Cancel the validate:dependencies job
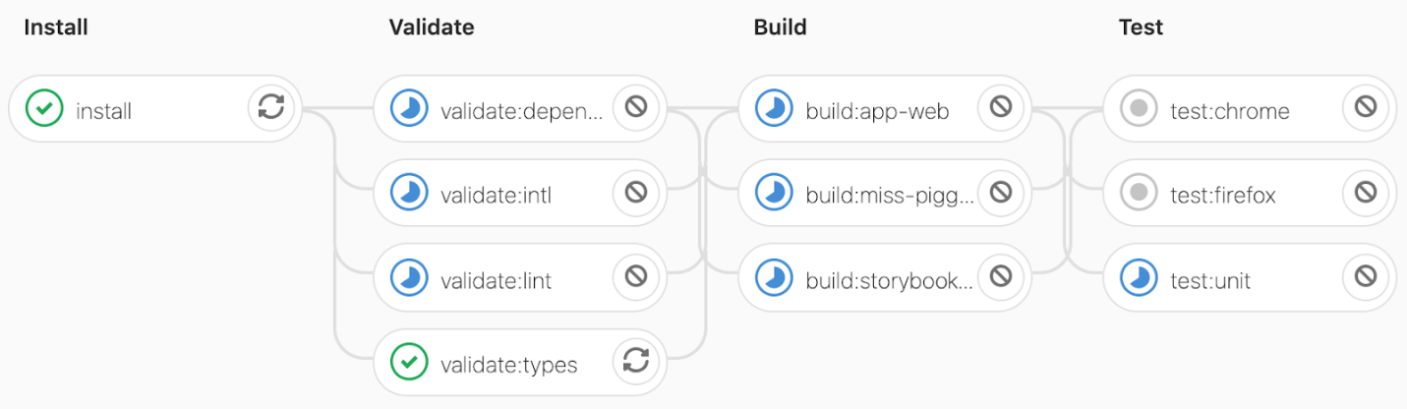 (x=636, y=107)
